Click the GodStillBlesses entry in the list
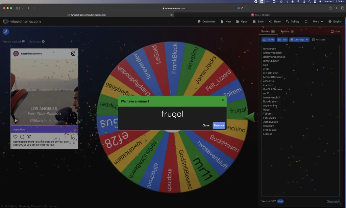Image resolution: width=346 pixels, height=208 pixels. click(272, 89)
